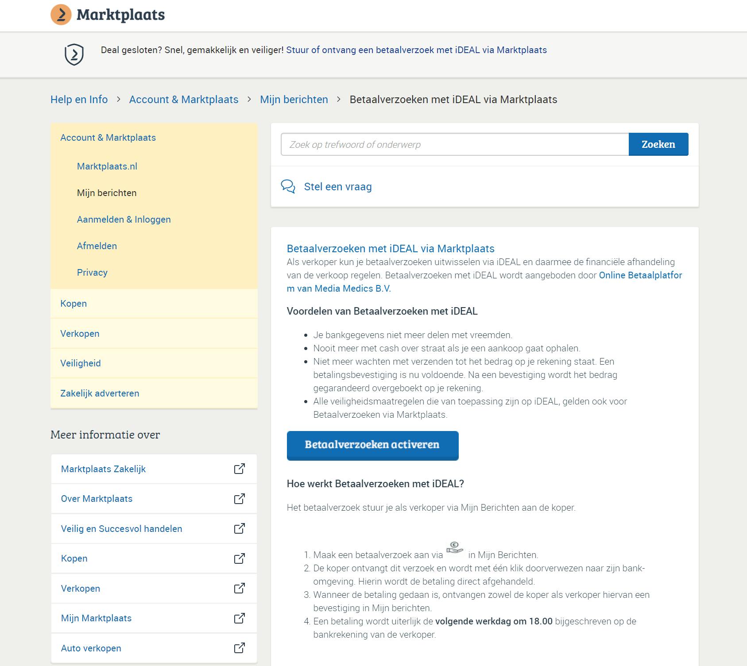Open Auto verkopen via its external link icon
Screen dimensions: 747x666
point(239,648)
